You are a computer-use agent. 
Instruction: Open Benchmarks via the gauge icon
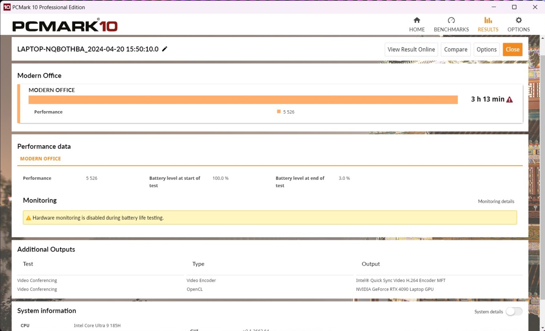451,20
